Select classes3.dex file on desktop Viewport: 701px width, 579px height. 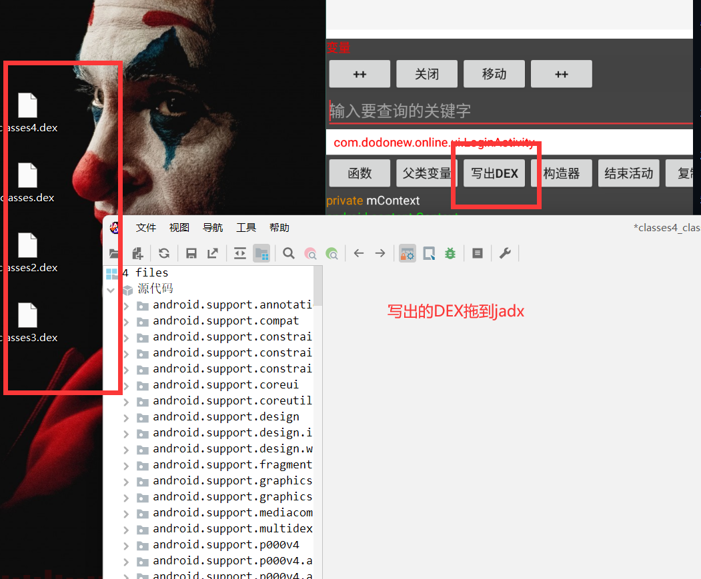[x=28, y=323]
